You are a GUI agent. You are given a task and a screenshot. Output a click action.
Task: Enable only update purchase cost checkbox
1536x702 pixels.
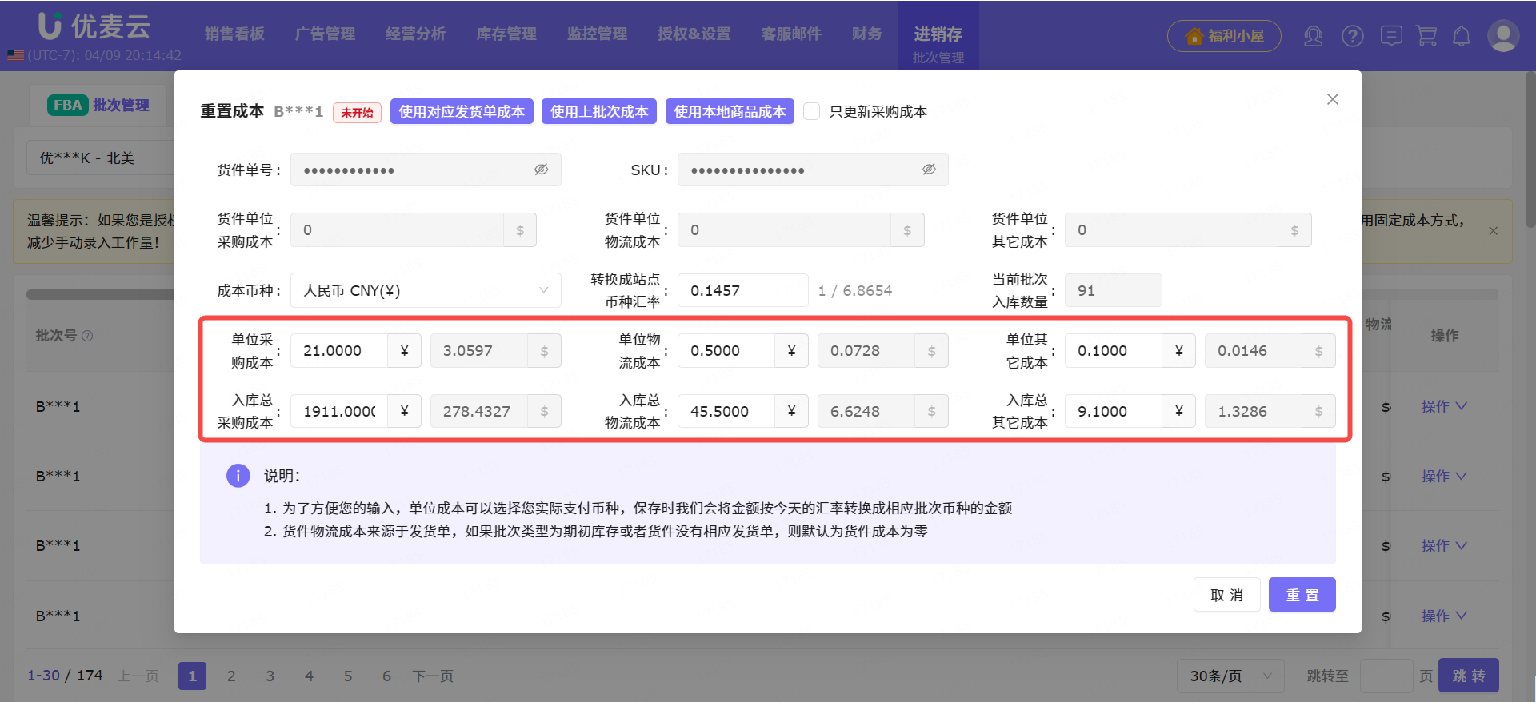[811, 111]
